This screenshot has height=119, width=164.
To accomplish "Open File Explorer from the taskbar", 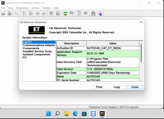I will [x=66, y=114].
